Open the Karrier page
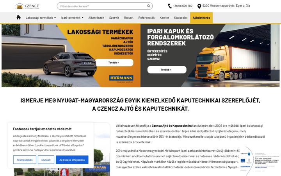The image size is (281, 176). pos(164,18)
